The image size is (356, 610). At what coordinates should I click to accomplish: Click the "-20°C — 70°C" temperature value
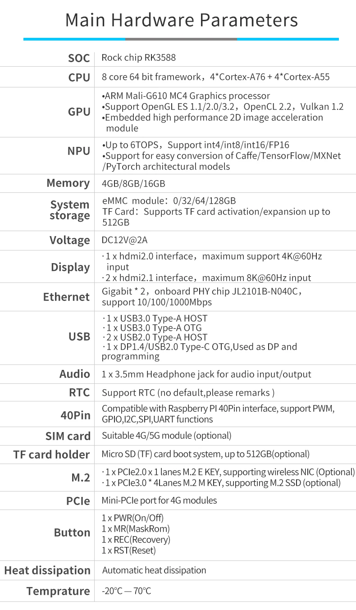tap(127, 591)
